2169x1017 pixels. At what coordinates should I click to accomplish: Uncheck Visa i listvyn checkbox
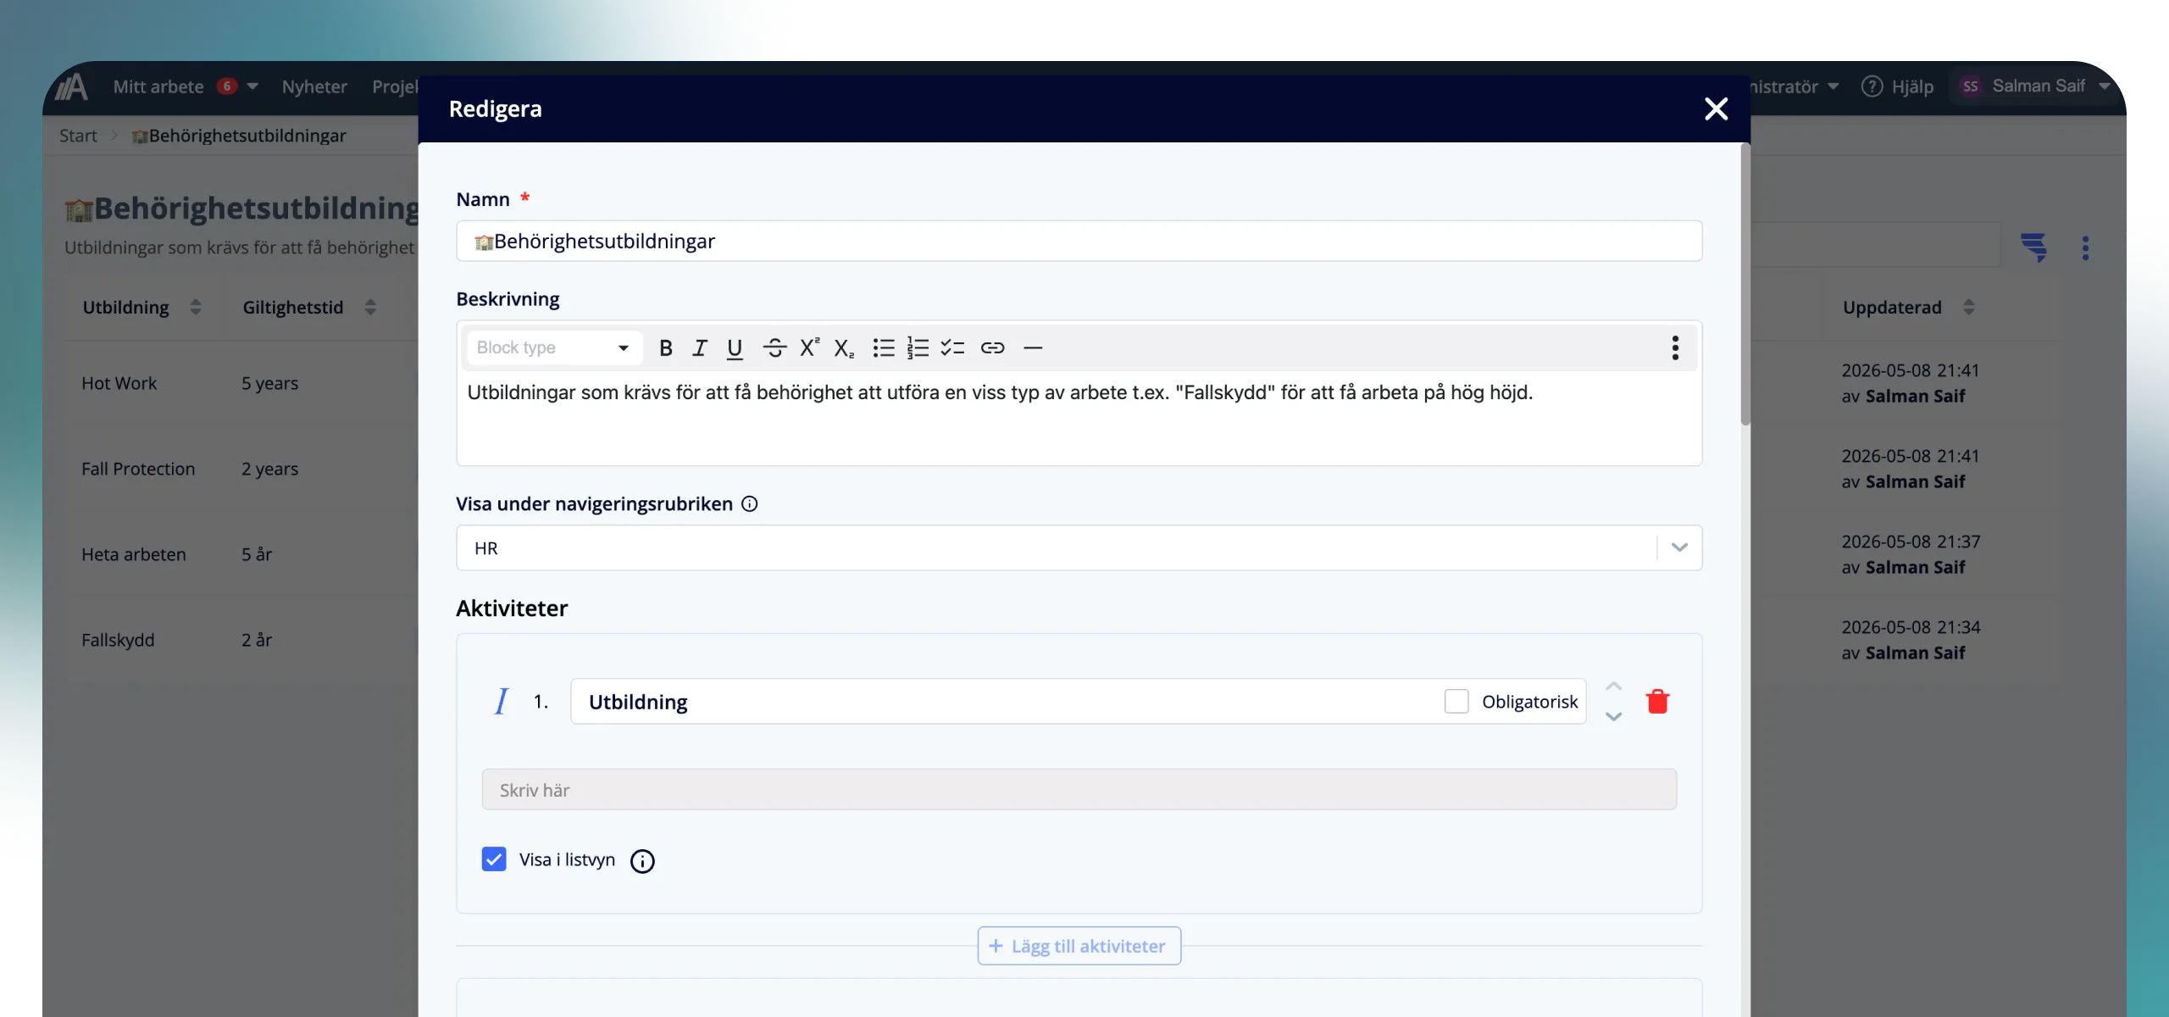[x=494, y=859]
